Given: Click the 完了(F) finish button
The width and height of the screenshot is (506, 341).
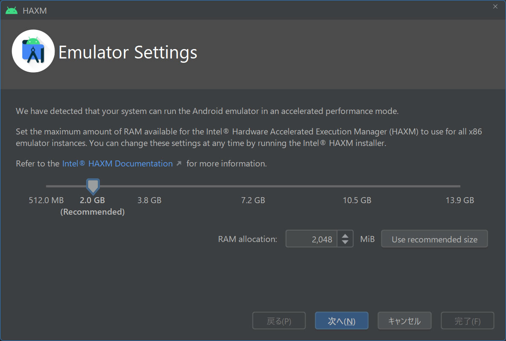Looking at the screenshot, I should [x=467, y=321].
